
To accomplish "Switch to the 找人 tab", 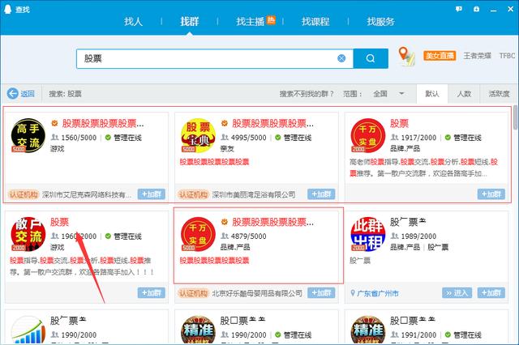I will (133, 22).
